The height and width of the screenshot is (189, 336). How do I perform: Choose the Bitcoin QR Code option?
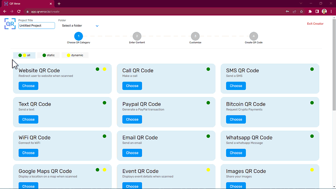[236, 119]
